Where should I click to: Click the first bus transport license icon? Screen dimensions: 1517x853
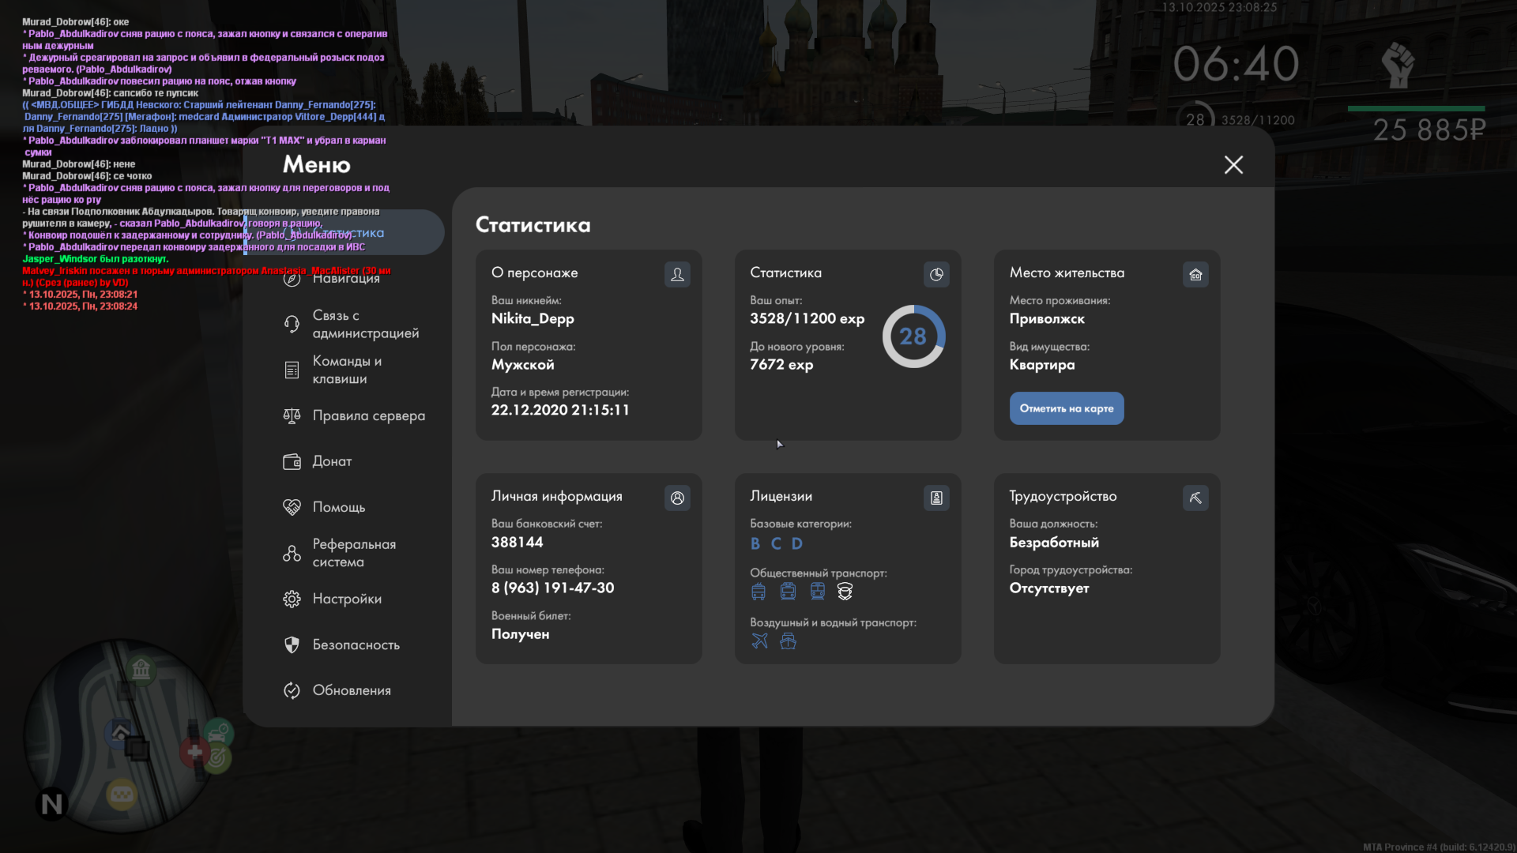(758, 592)
